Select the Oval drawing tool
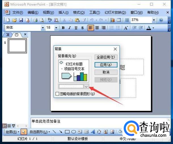Image resolution: width=173 pixels, height=144 pixels. (73, 132)
